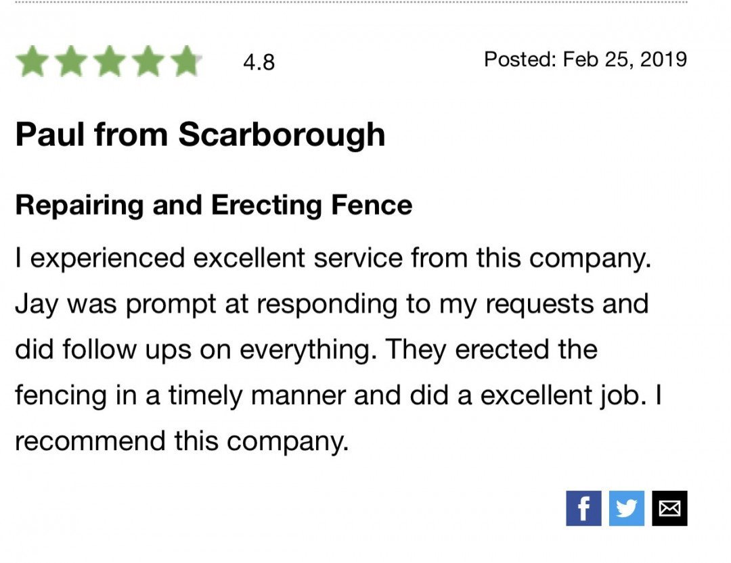Select the partially filled fifth star
Screen dimensions: 731x563
click(186, 61)
